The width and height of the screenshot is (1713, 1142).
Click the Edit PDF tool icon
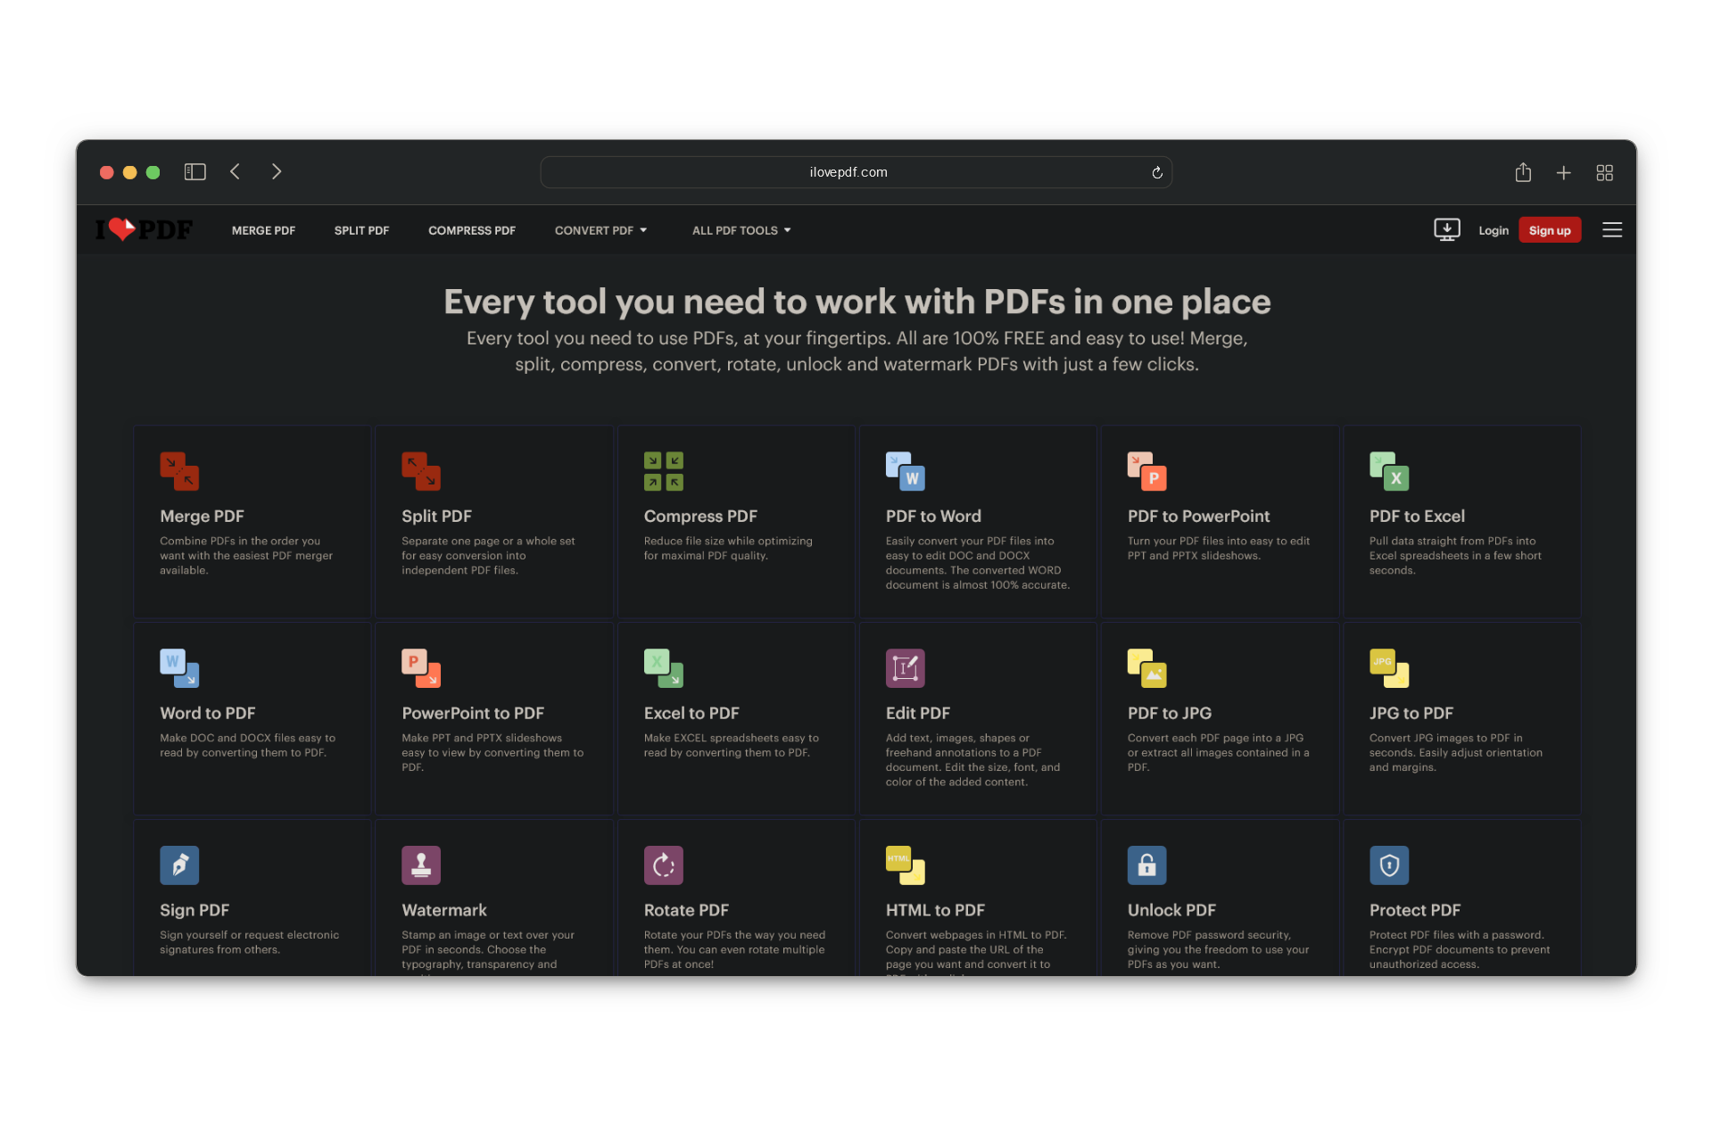[x=905, y=668]
